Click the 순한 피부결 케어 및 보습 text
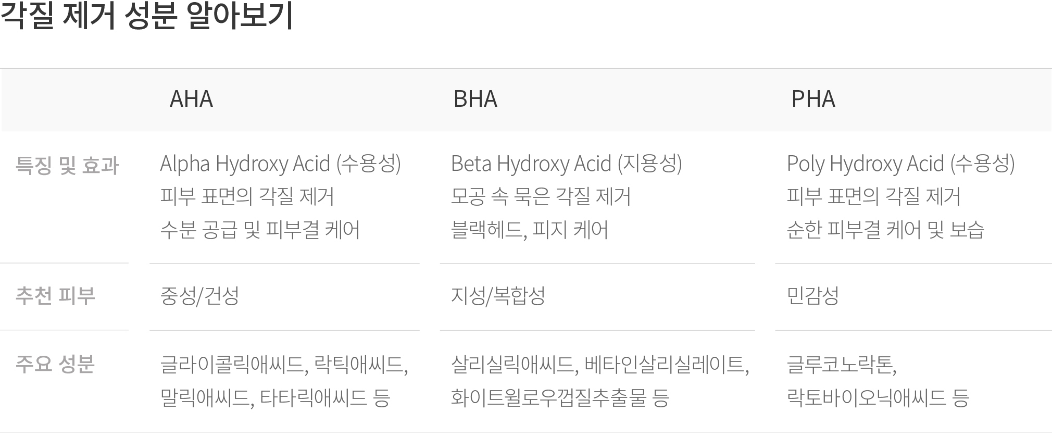 click(885, 230)
